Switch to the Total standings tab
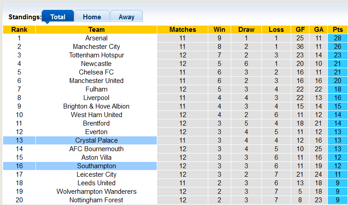The image size is (348, 205). [58, 17]
